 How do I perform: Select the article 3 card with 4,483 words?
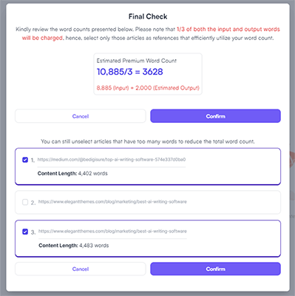(148, 238)
